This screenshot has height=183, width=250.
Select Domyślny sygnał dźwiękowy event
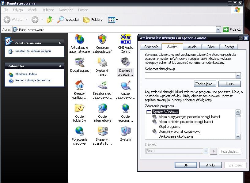click(179, 132)
